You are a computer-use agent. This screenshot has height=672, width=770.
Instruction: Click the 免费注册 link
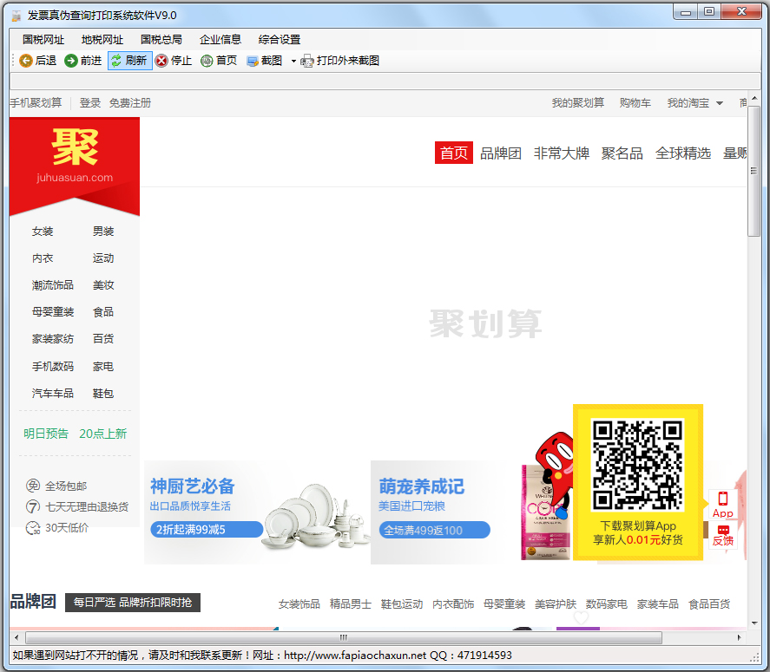click(130, 103)
